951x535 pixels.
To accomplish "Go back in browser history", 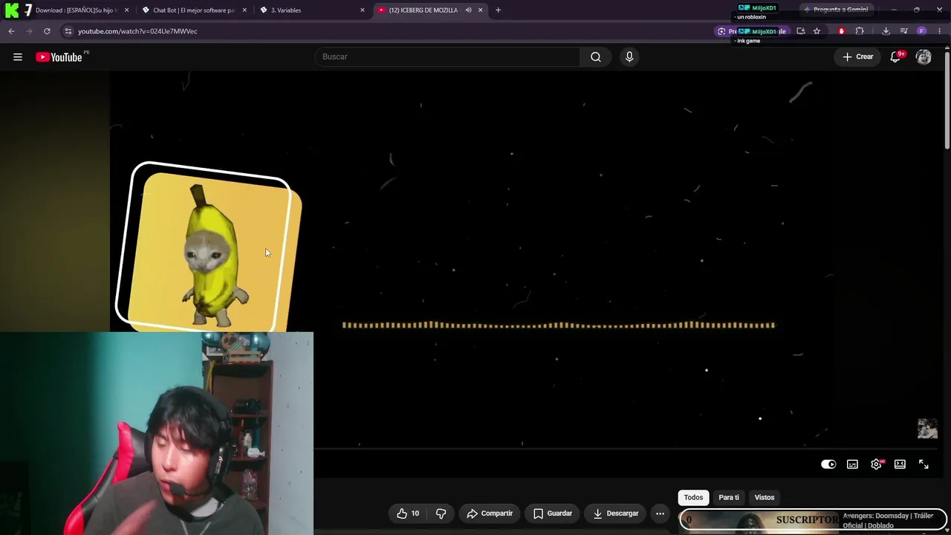I will pyautogui.click(x=11, y=31).
